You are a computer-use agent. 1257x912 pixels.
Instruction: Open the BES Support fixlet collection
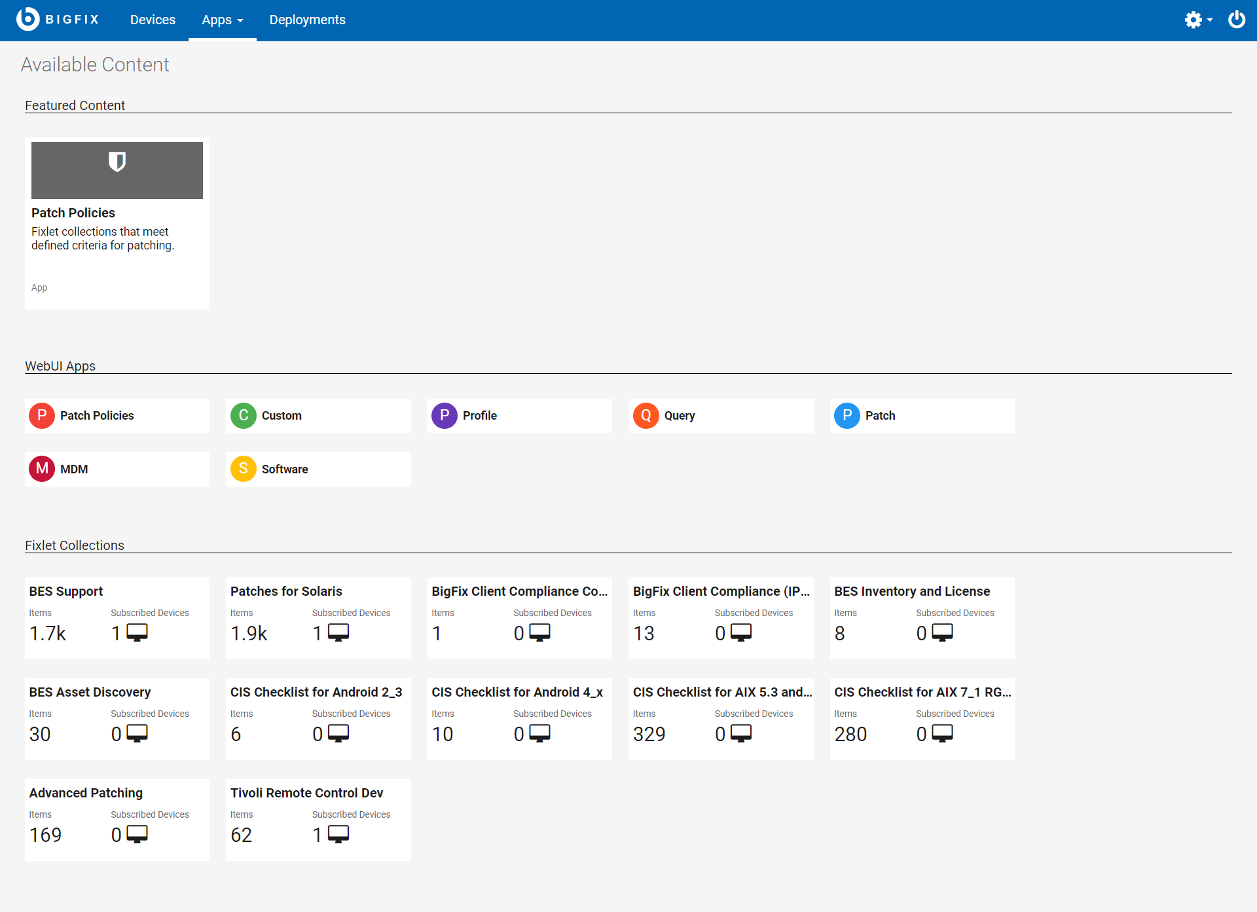click(x=117, y=617)
